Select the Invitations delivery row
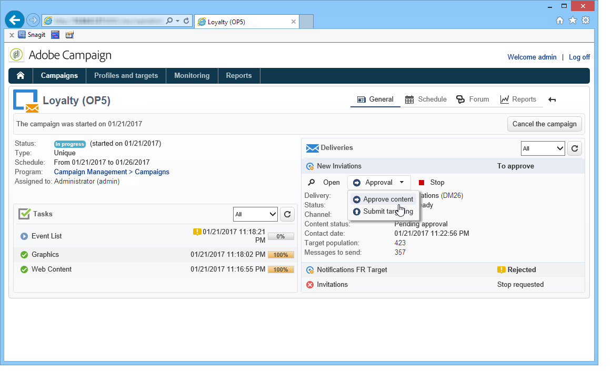 pyautogui.click(x=443, y=285)
